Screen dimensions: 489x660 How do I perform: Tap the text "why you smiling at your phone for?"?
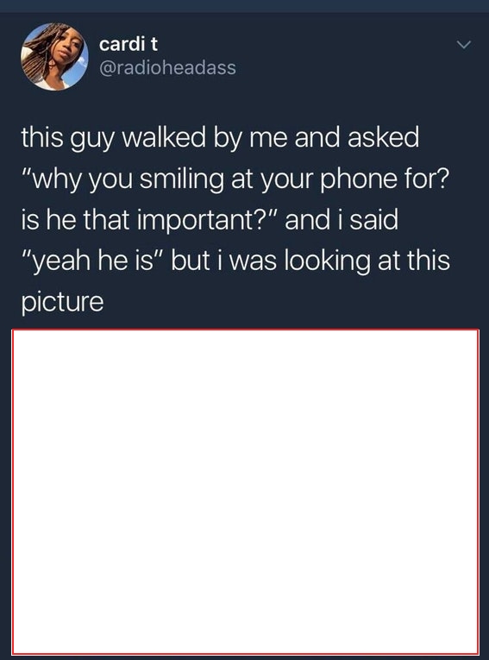coord(240,179)
